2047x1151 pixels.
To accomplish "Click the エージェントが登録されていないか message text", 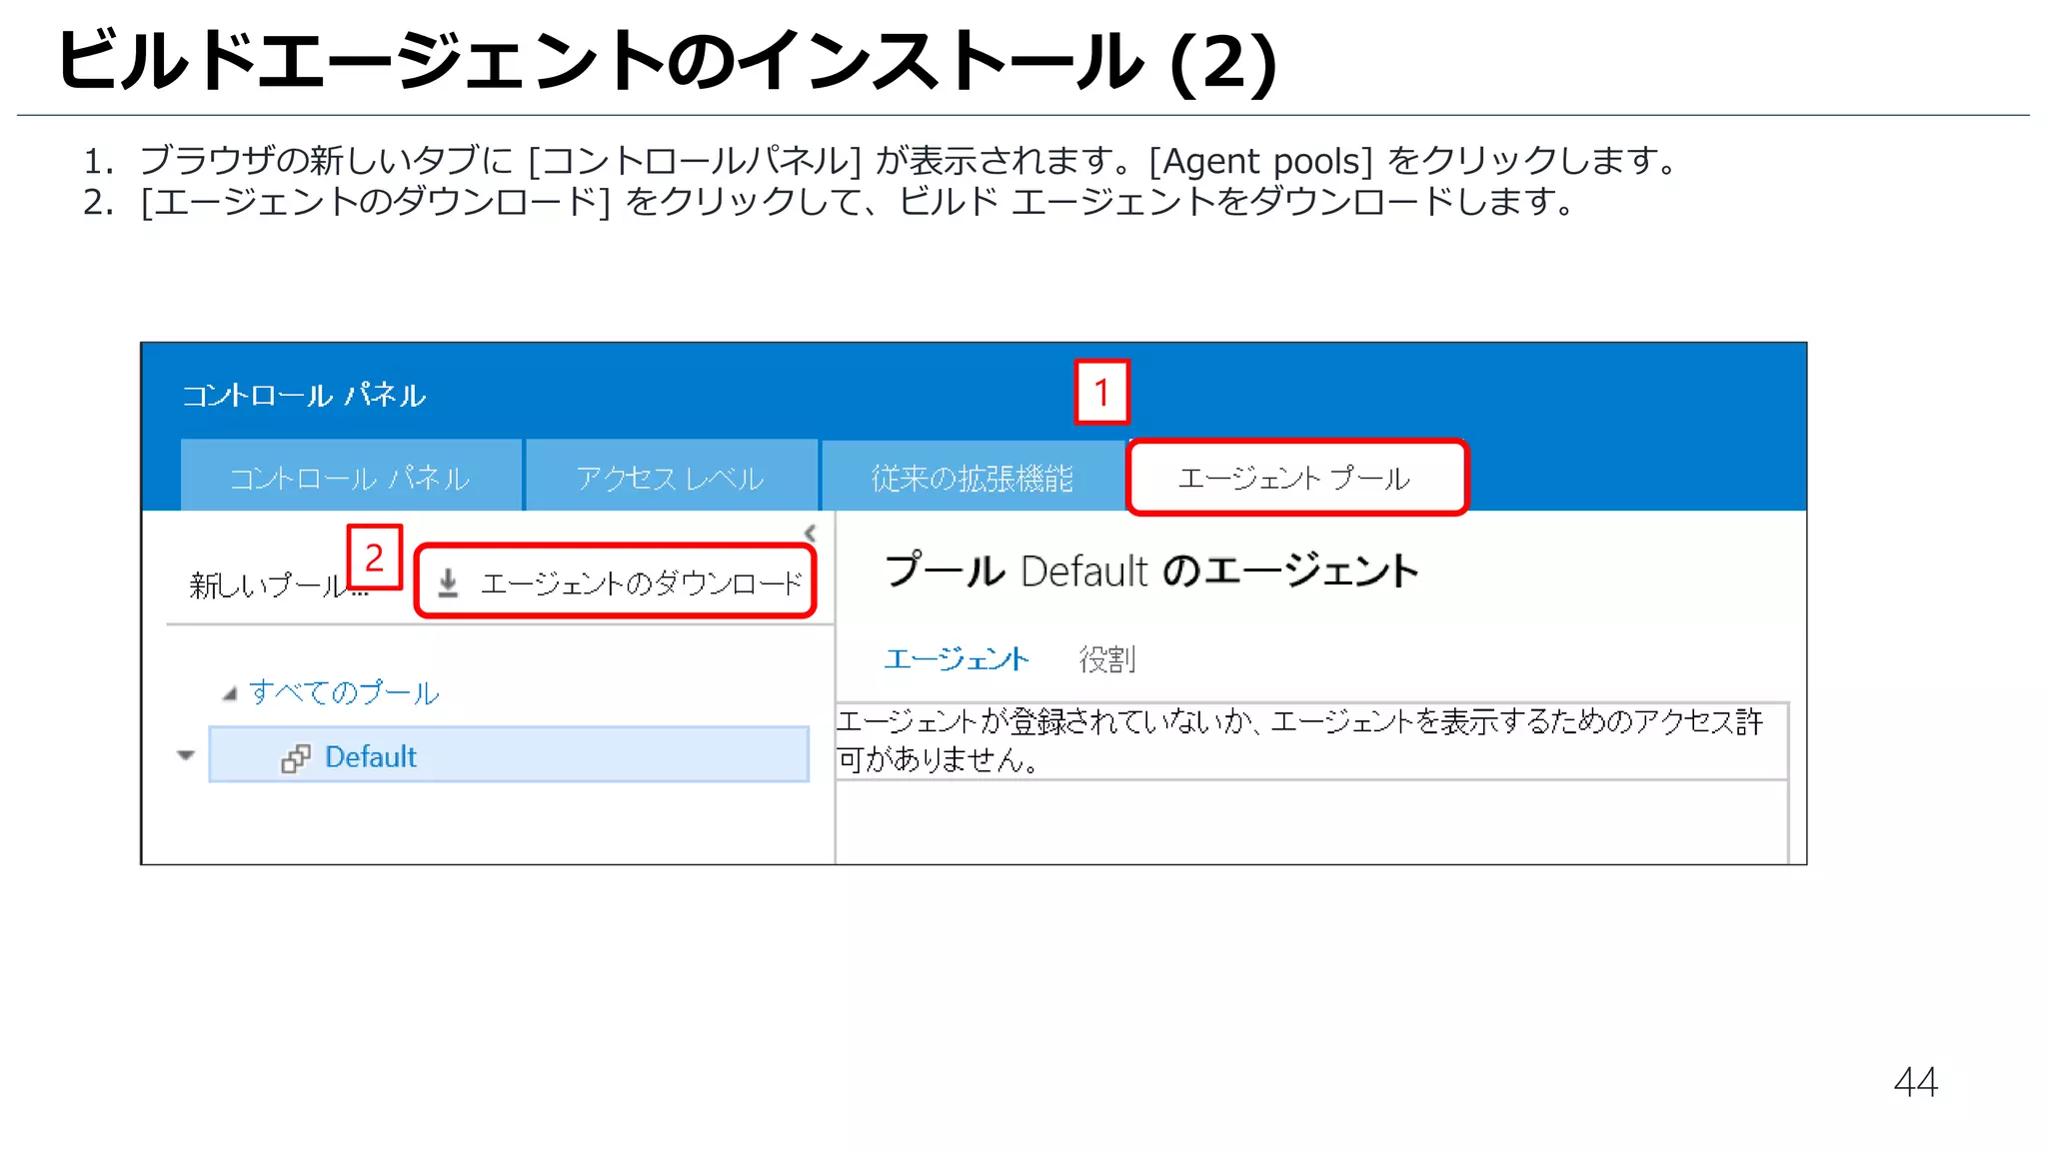I will (x=1299, y=740).
